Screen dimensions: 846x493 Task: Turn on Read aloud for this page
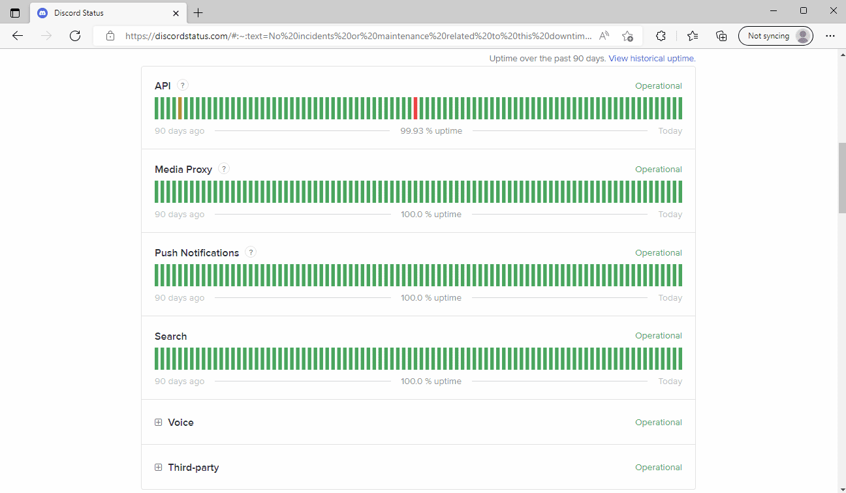pyautogui.click(x=604, y=36)
